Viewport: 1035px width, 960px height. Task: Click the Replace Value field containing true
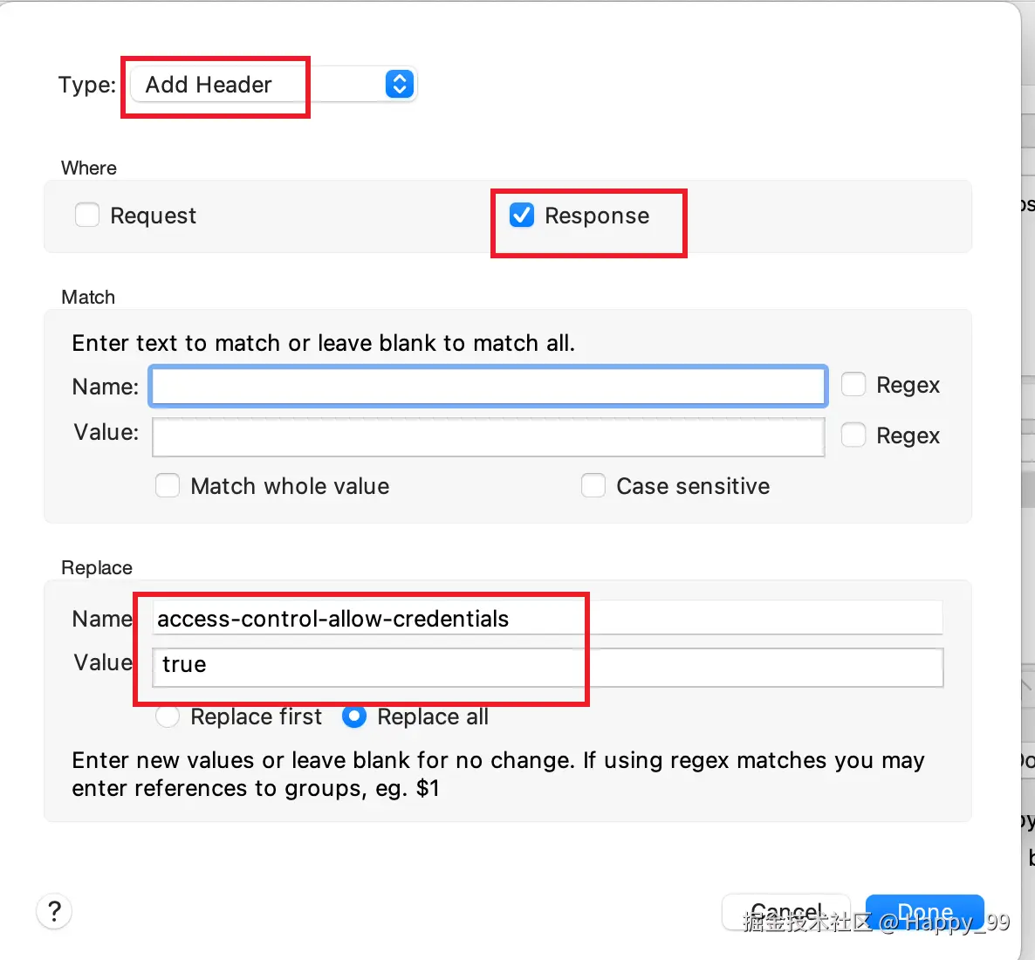[548, 667]
